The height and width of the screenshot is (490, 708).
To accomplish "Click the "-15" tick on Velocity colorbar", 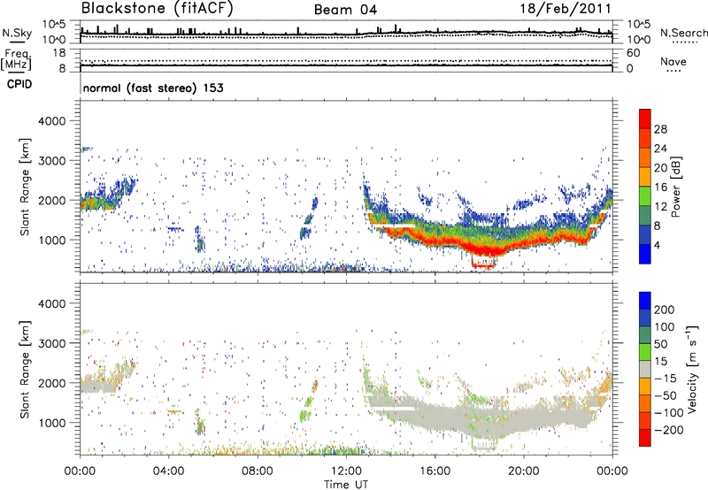I will 666,378.
